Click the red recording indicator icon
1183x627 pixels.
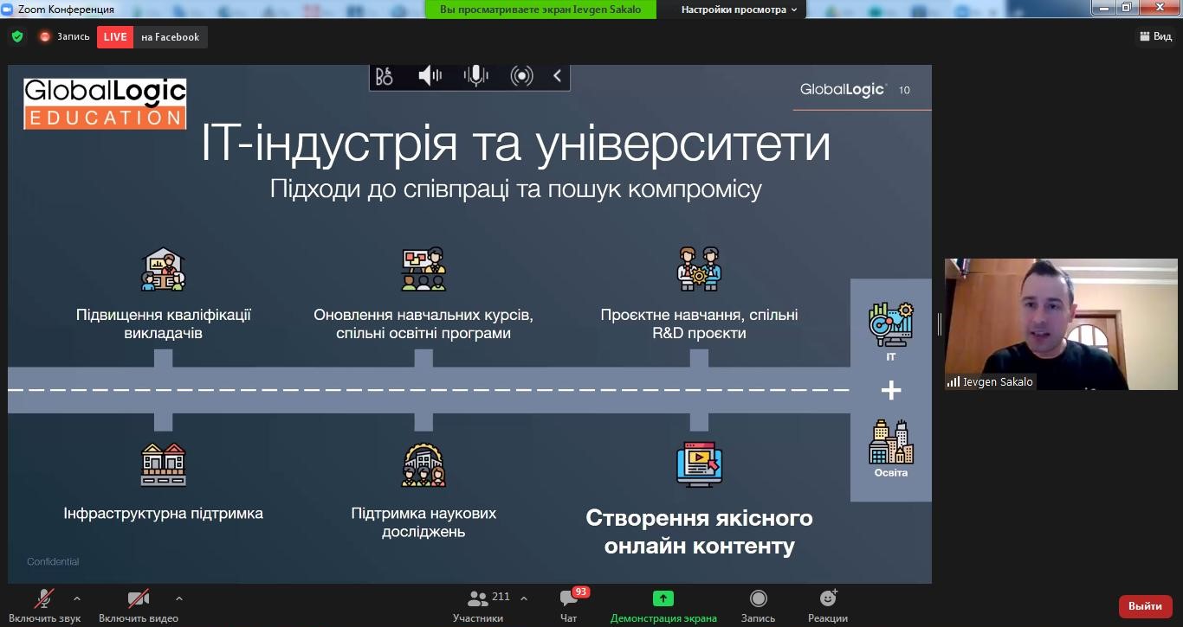click(x=45, y=37)
